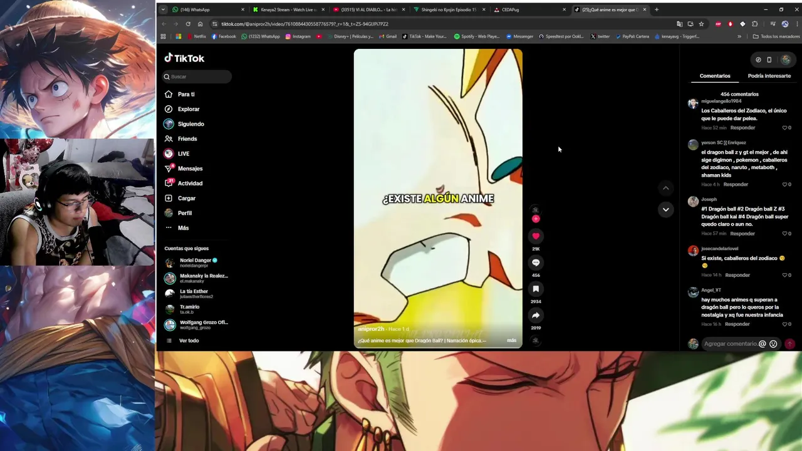Go to previous video with up chevron

665,188
